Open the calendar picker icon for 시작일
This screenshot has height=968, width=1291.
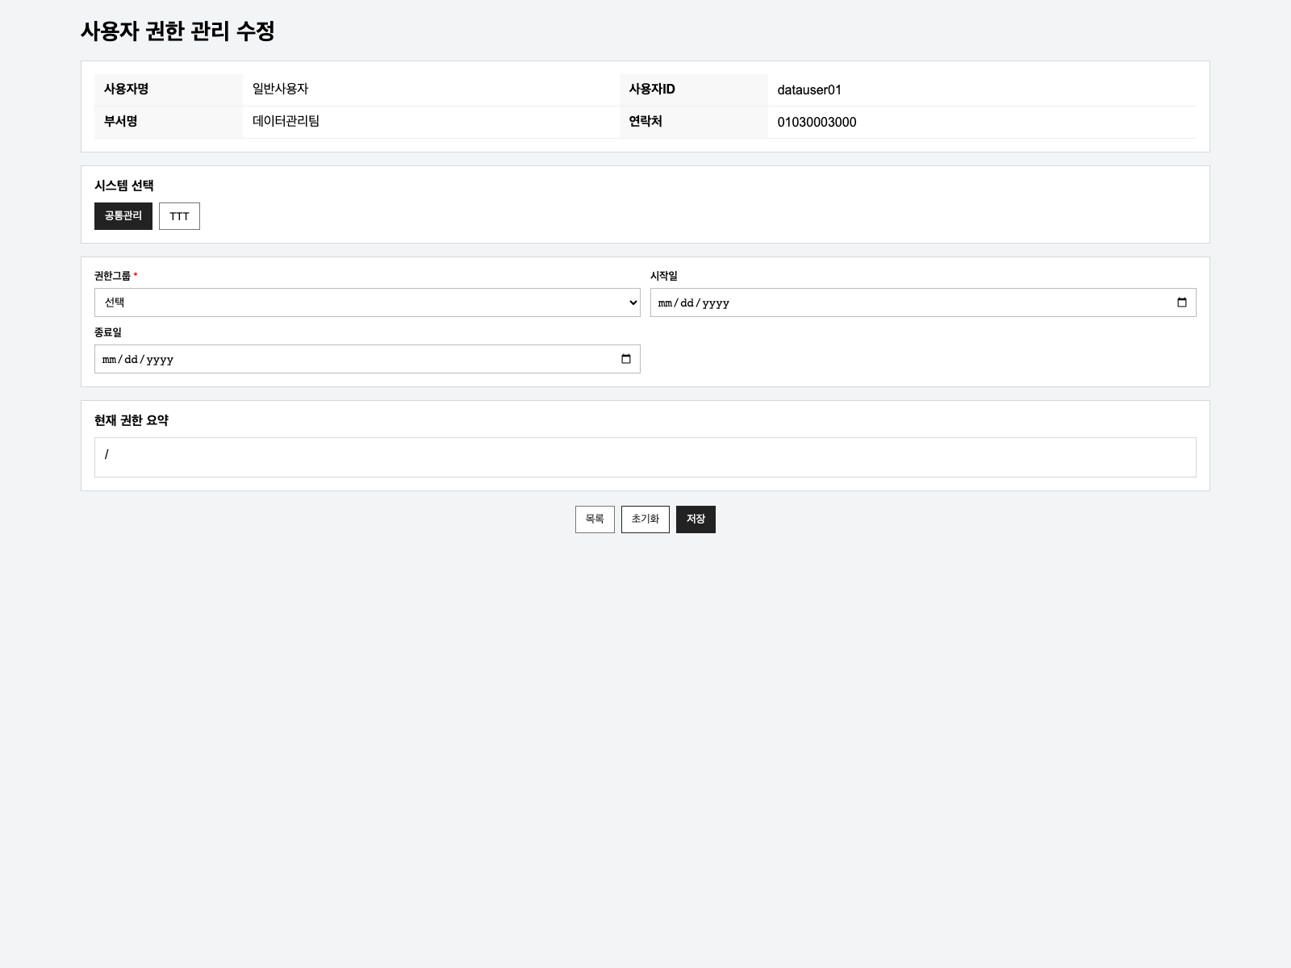pyautogui.click(x=1182, y=302)
